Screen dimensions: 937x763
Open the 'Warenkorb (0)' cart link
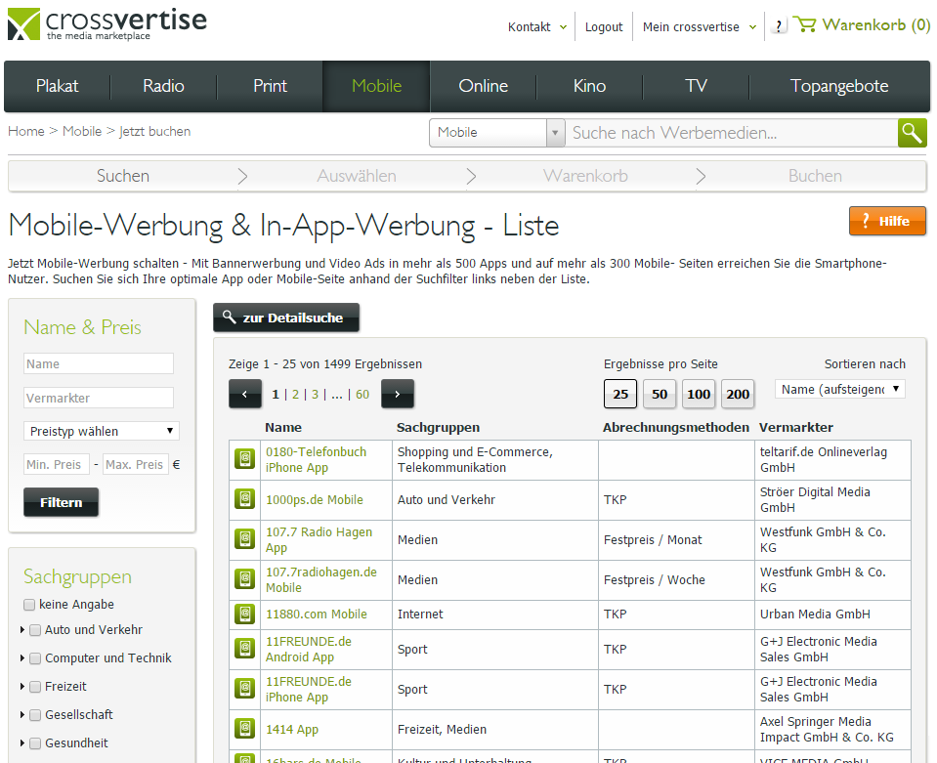tap(876, 24)
